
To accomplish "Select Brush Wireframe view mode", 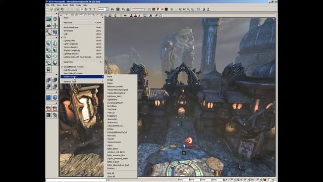I will 82,27.
